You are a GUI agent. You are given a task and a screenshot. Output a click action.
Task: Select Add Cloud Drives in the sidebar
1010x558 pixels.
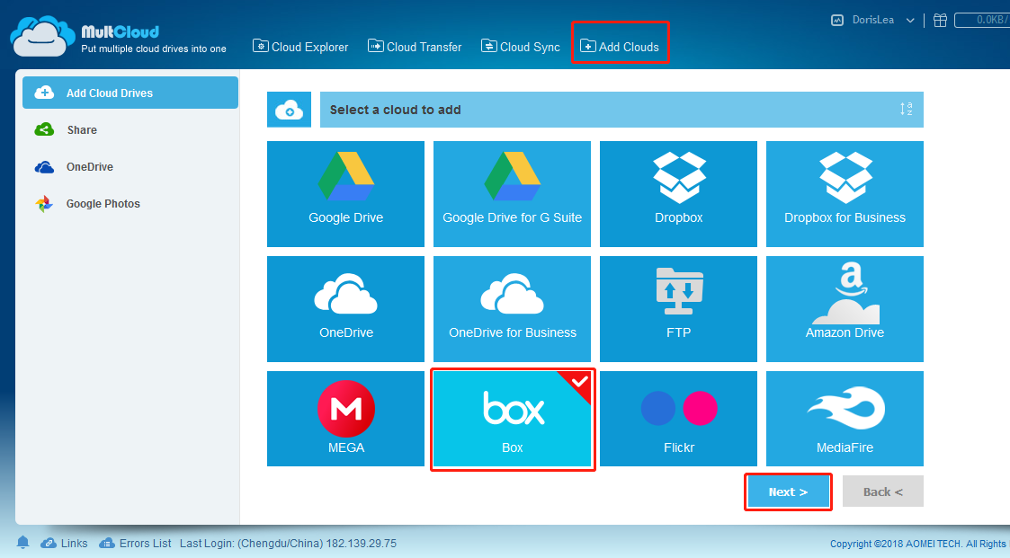[x=130, y=93]
